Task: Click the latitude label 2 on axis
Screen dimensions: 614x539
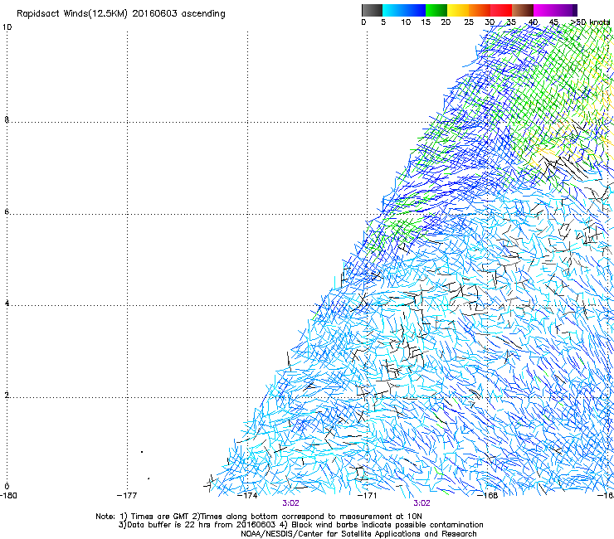Action: [x=7, y=396]
